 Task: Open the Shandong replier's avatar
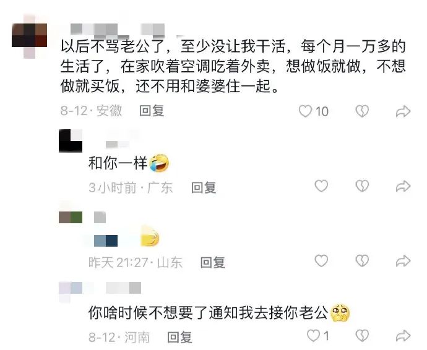click(x=71, y=217)
